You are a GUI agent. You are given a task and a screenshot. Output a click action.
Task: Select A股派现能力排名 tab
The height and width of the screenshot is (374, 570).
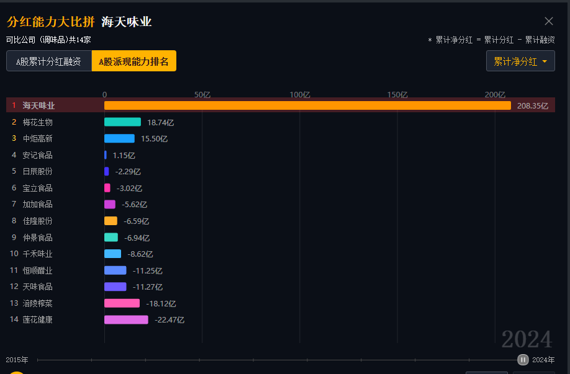pos(133,61)
